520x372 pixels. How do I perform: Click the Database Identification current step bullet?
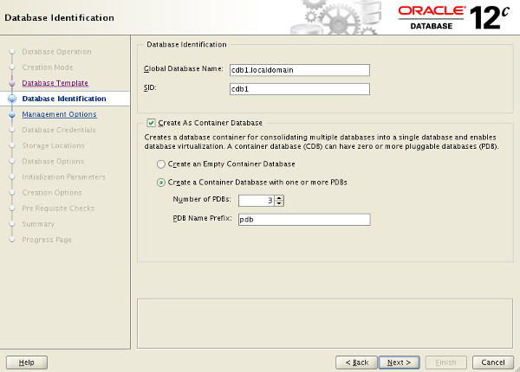[12, 99]
